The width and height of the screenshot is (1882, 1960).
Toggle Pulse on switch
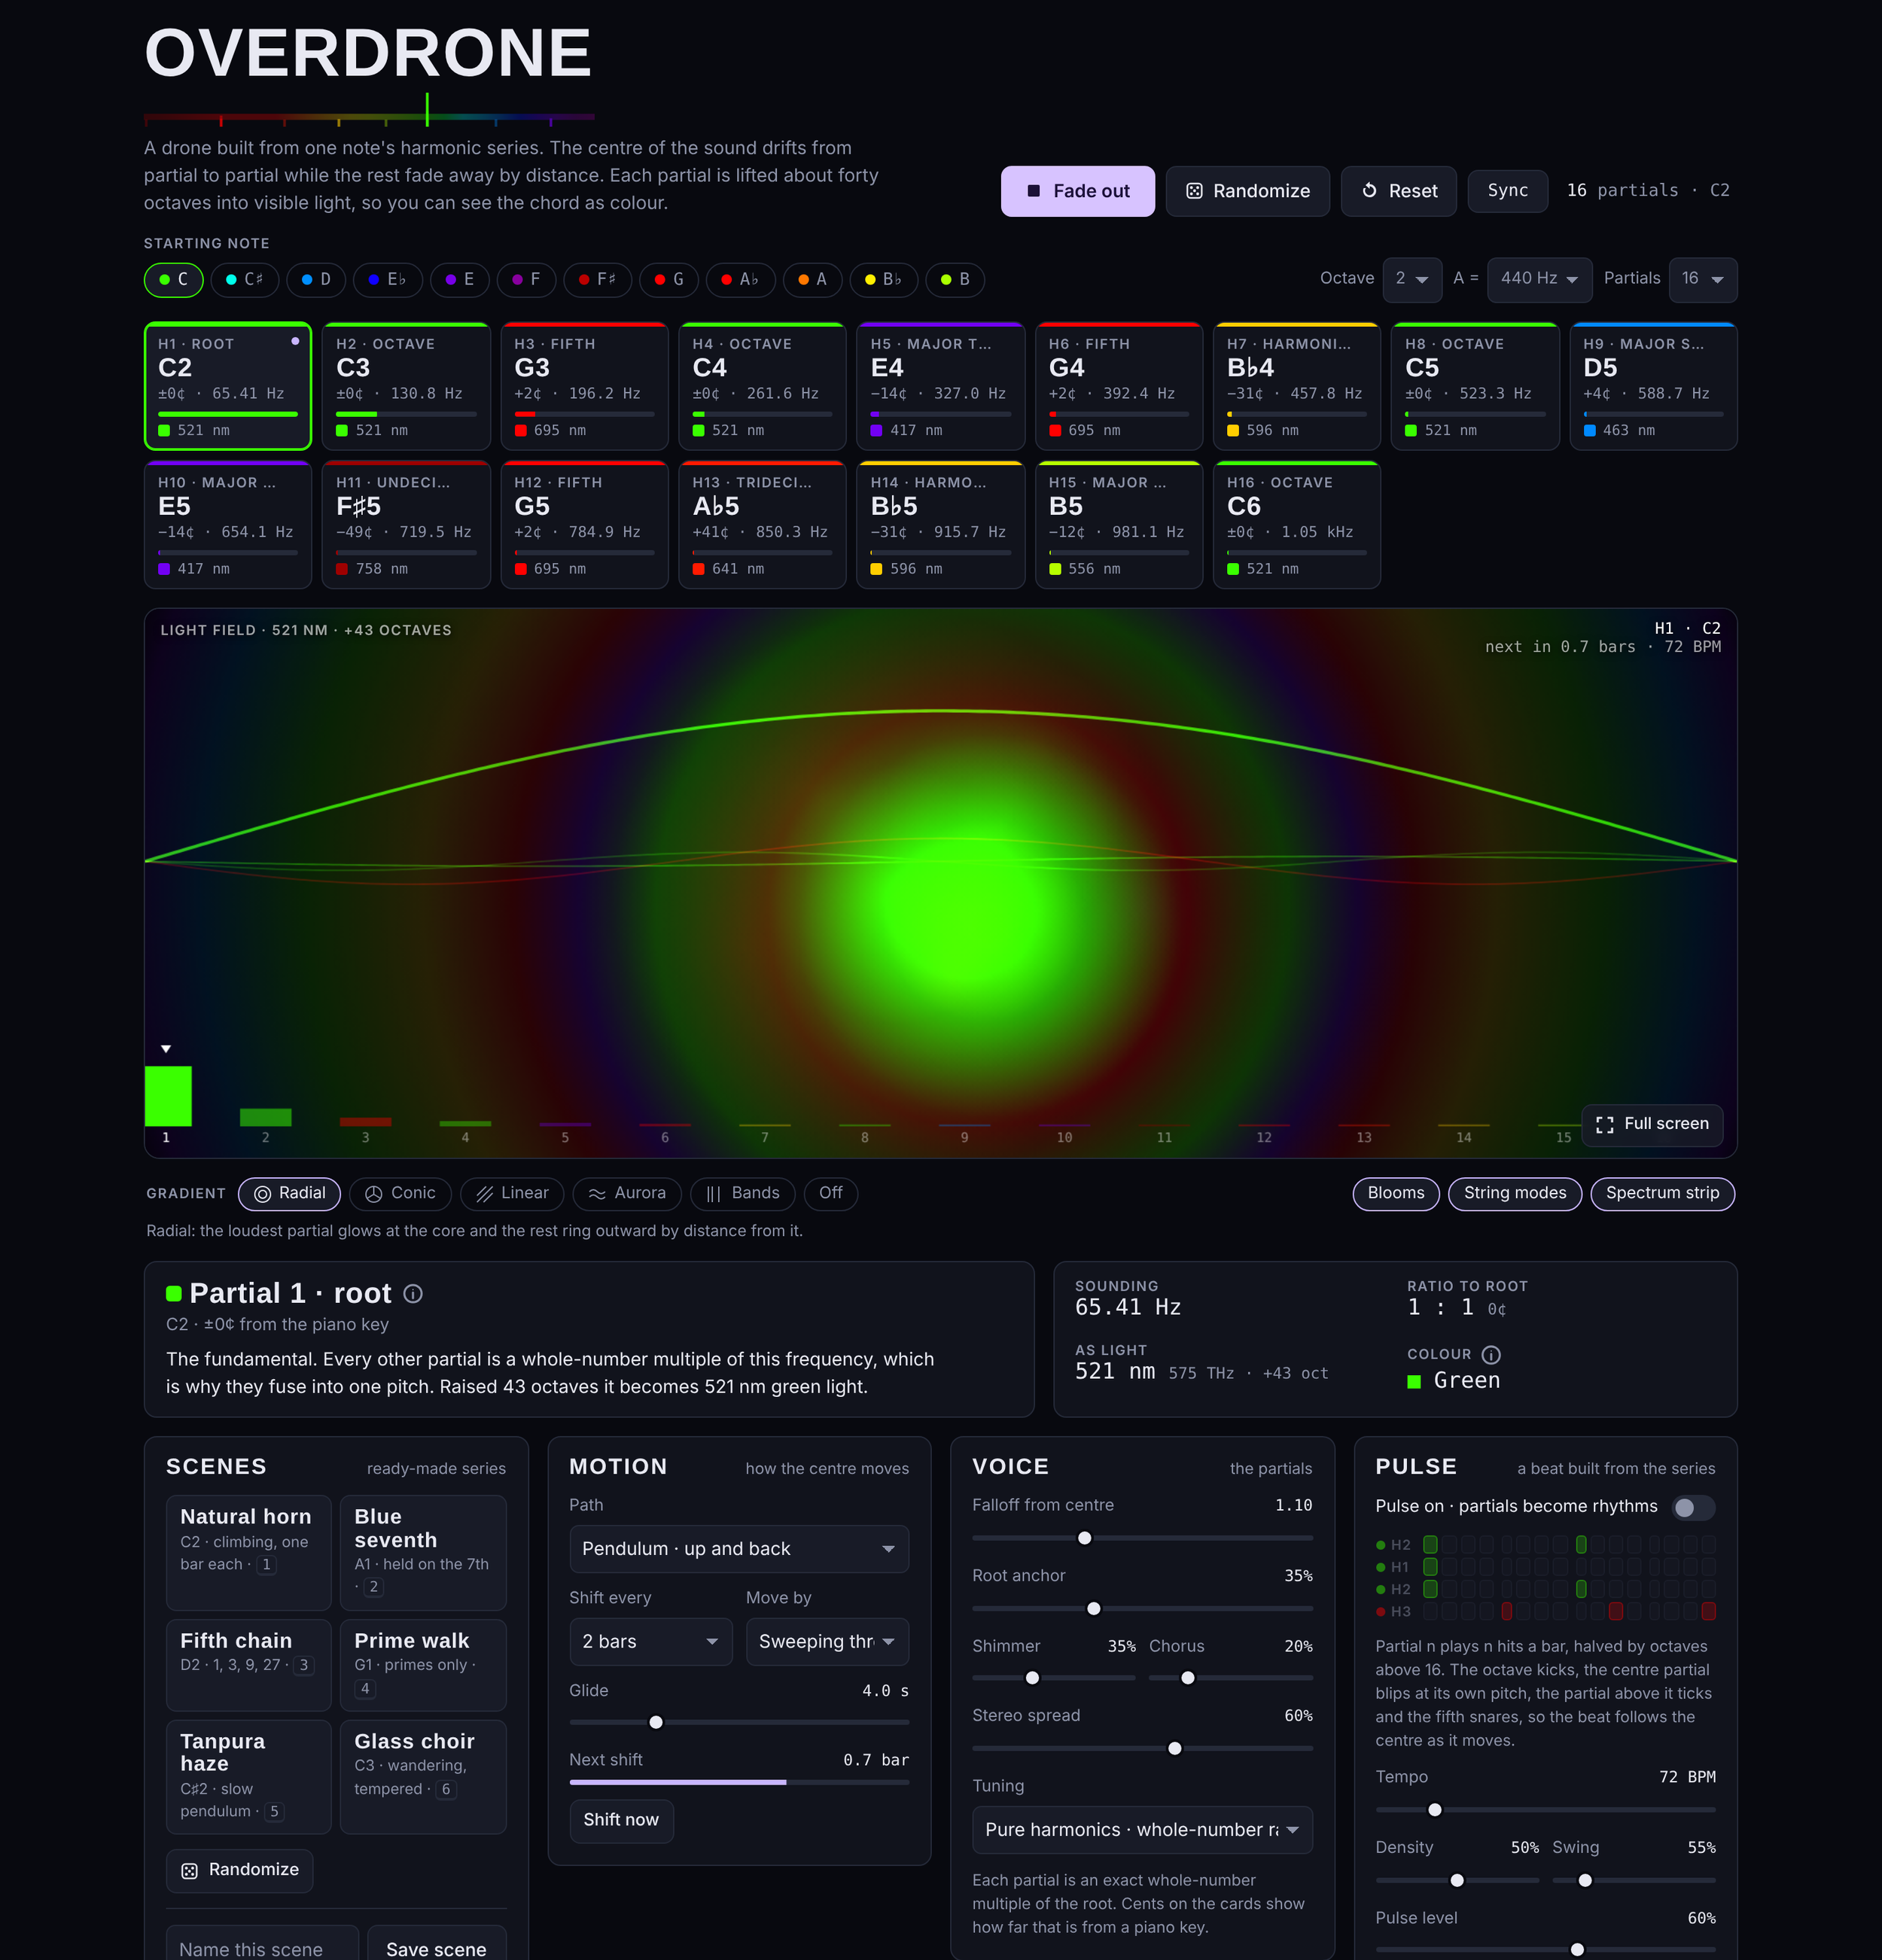pos(1694,1508)
